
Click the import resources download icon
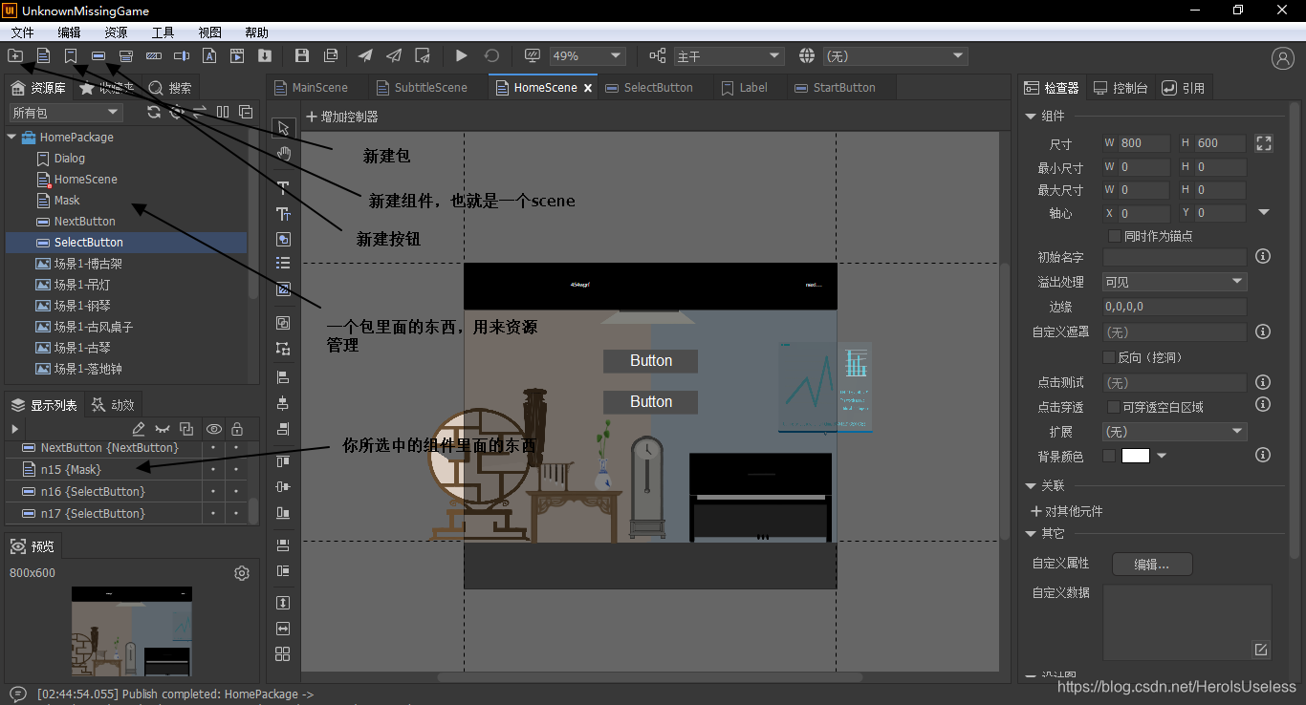coord(265,56)
